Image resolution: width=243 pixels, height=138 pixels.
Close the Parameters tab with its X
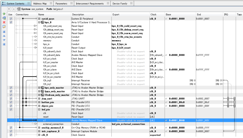[x=71, y=3]
